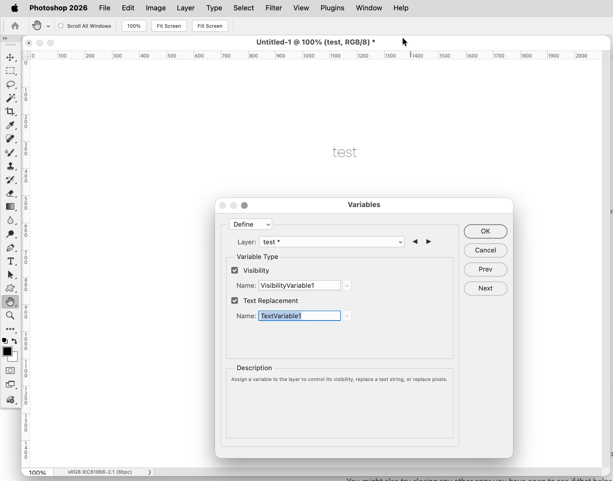This screenshot has height=481, width=613.
Task: Open Hand tool preset picker arrow
Action: coord(48,26)
